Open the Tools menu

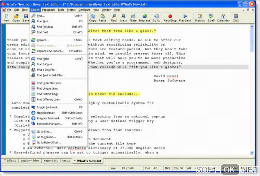tap(61, 10)
